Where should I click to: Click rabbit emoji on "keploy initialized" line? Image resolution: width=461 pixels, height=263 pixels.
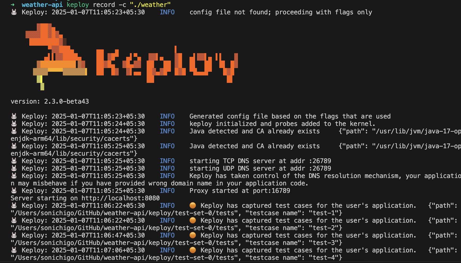point(14,124)
